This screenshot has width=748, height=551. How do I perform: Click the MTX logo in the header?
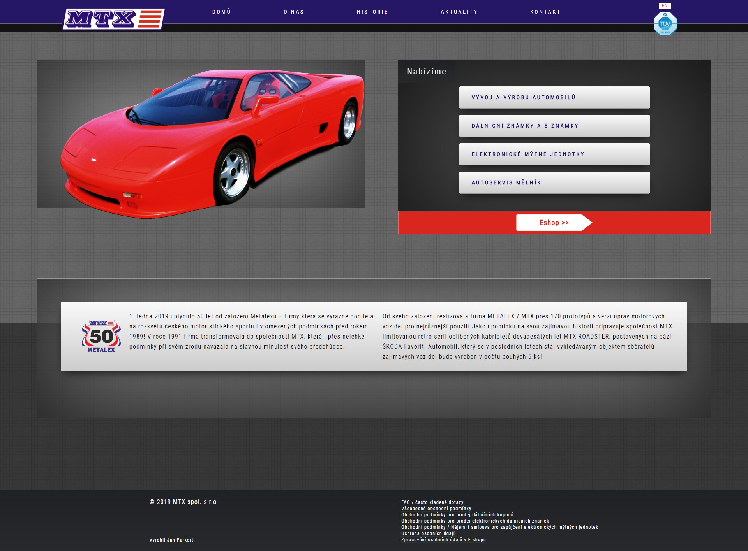coord(113,19)
